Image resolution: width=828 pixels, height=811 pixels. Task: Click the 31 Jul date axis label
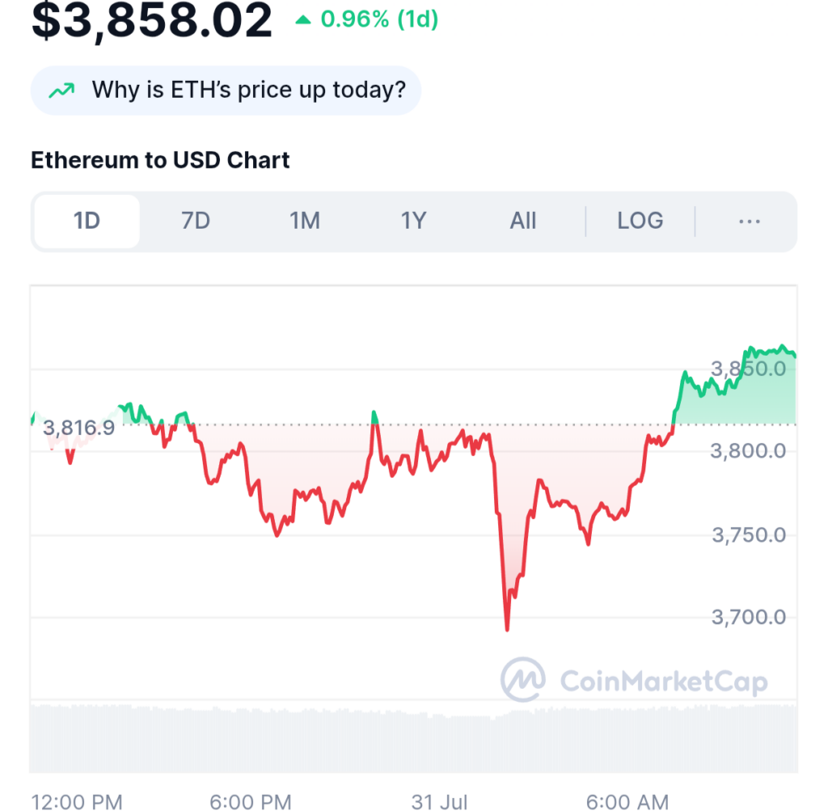[x=439, y=802]
